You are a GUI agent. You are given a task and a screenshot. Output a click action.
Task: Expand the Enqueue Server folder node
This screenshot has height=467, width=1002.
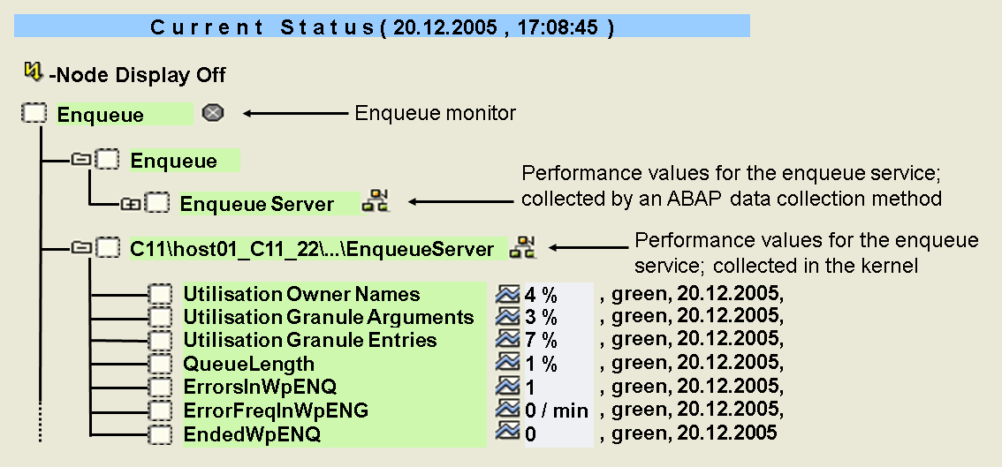(x=129, y=204)
